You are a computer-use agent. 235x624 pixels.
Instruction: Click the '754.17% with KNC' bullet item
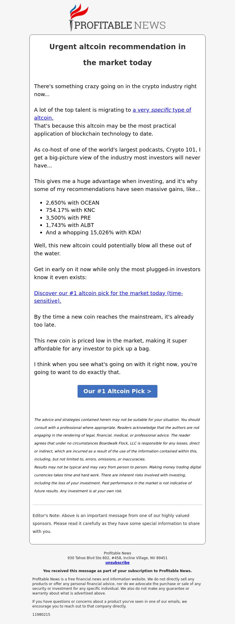click(70, 210)
